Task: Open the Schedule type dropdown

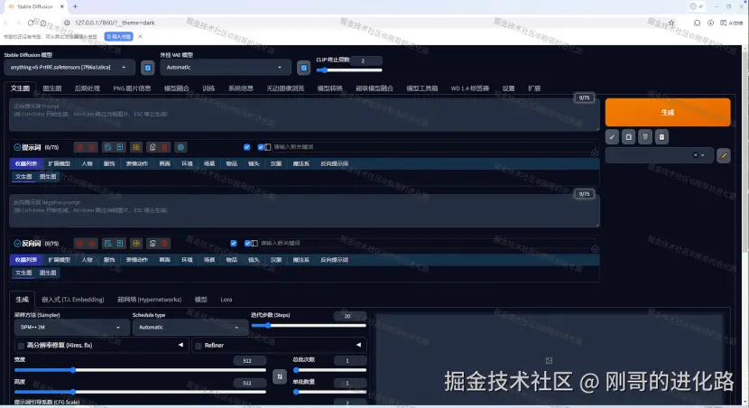Action: pos(190,328)
